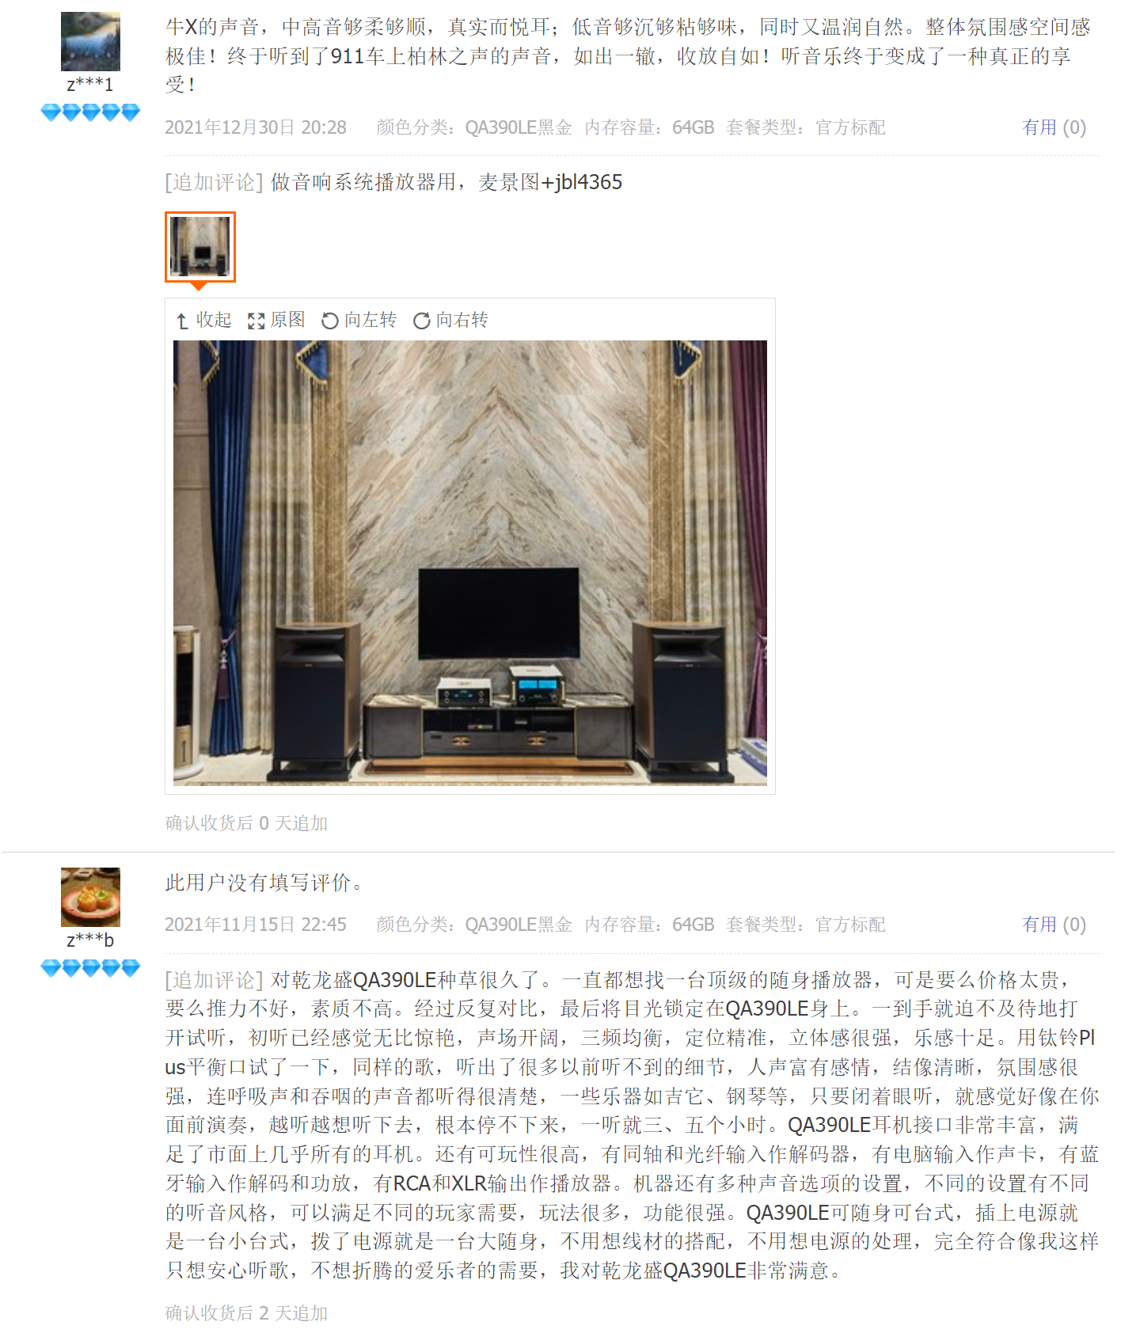This screenshot has height=1337, width=1121.
Task: Mark first review as 有用 (0)
Action: coord(1054,127)
